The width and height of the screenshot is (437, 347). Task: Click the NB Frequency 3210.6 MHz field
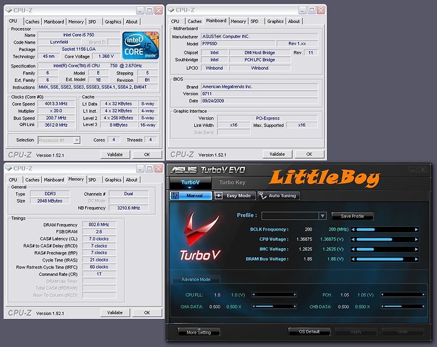(129, 207)
